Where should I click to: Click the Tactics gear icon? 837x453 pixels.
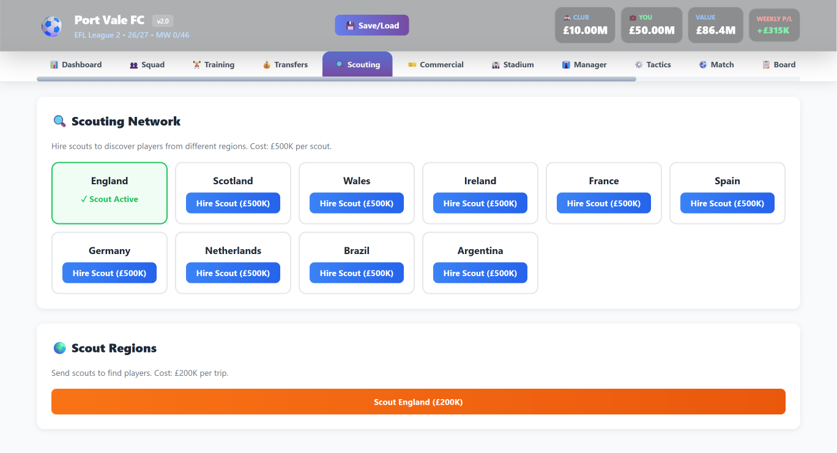tap(639, 64)
